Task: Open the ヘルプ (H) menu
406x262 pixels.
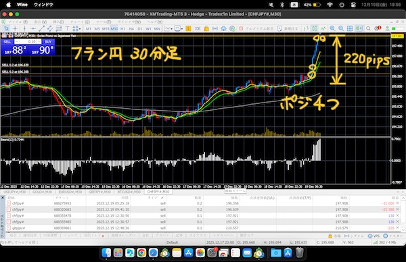Action: tap(155, 22)
